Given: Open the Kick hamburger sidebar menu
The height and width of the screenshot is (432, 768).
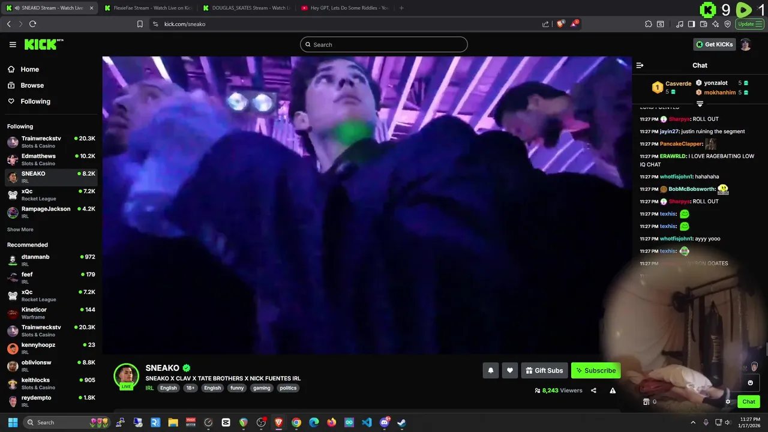Looking at the screenshot, I should [13, 44].
